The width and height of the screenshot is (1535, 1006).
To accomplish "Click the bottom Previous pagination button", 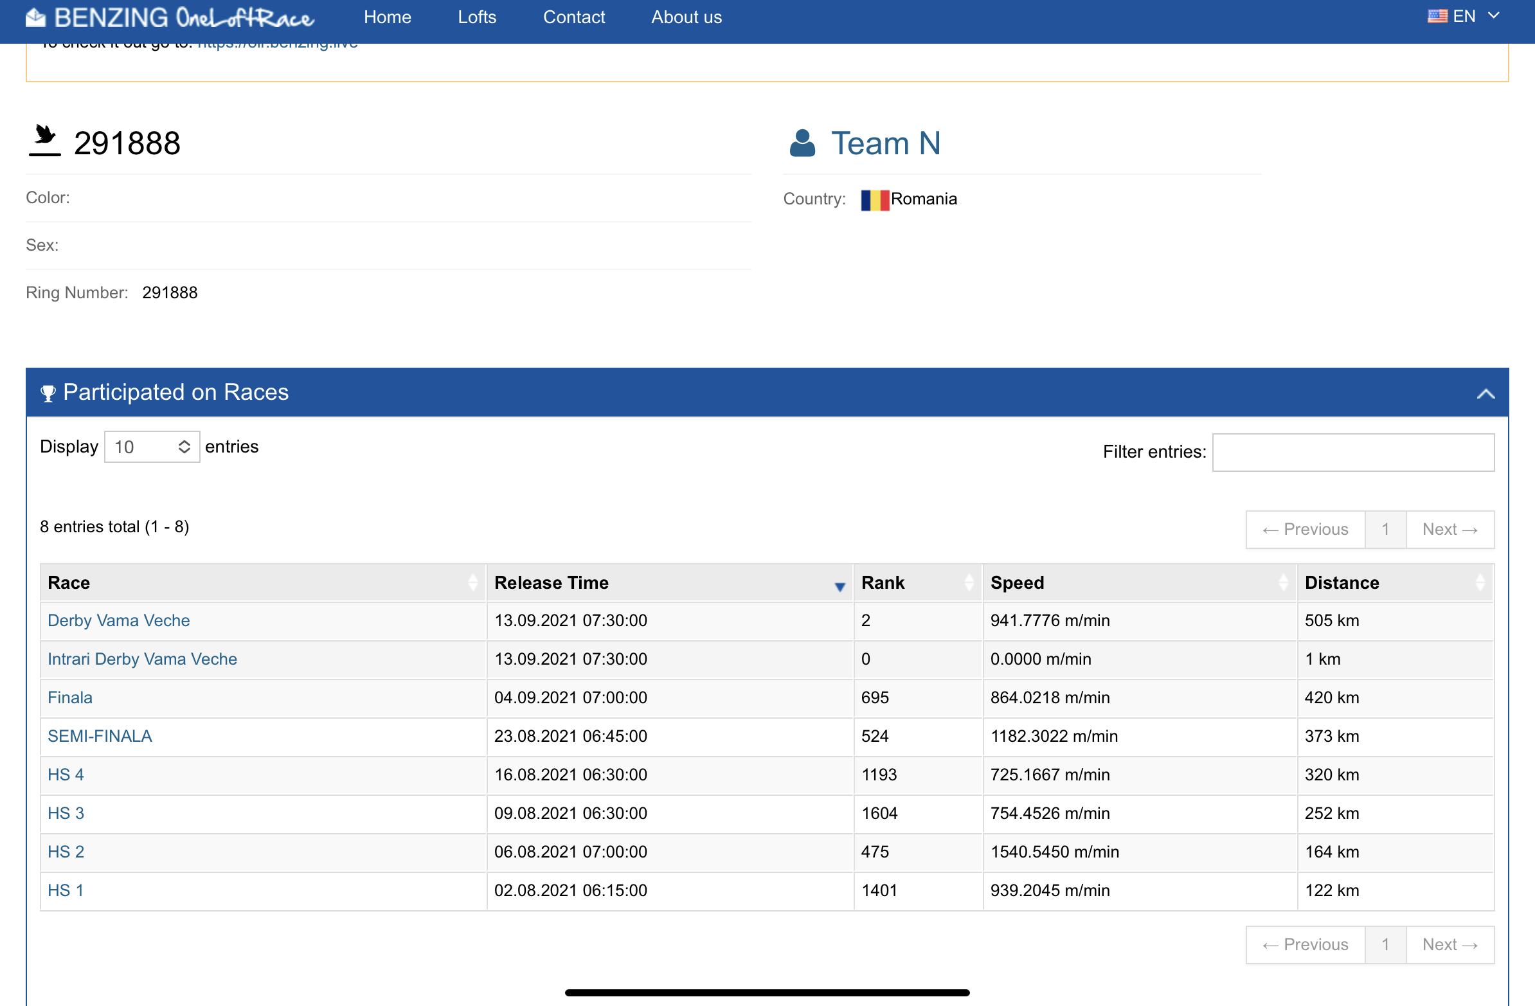I will pyautogui.click(x=1305, y=946).
